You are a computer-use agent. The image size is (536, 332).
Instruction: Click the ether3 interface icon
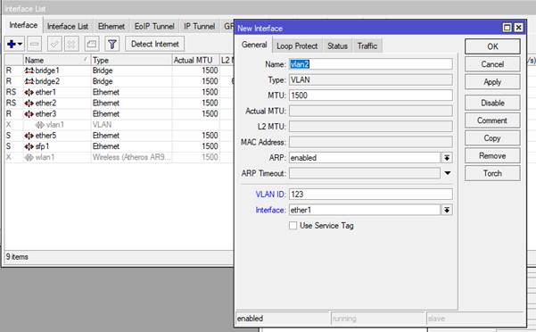pyautogui.click(x=29, y=114)
